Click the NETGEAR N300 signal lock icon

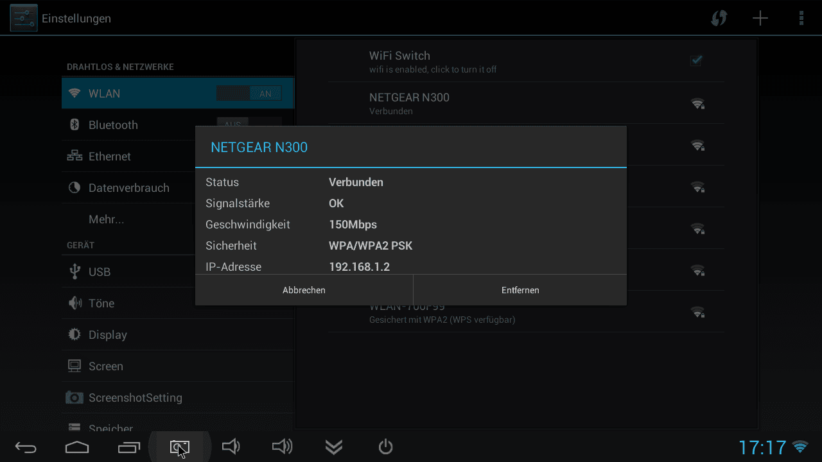(x=697, y=104)
